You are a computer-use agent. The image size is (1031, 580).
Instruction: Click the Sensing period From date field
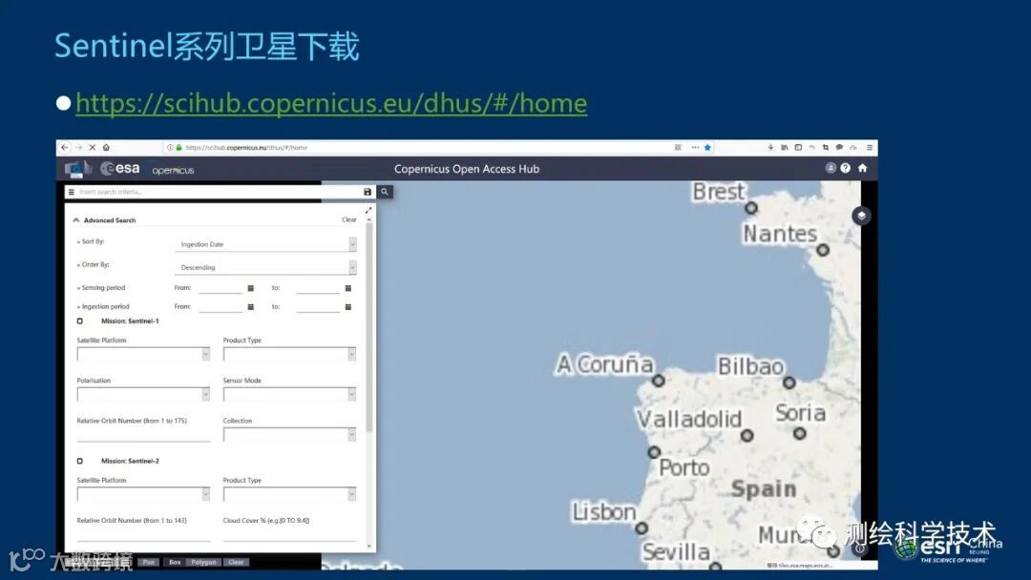(x=221, y=288)
